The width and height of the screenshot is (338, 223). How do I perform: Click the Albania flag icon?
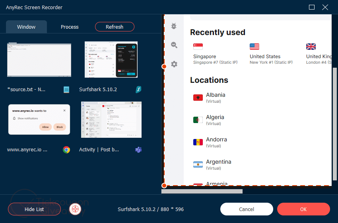coord(198,98)
